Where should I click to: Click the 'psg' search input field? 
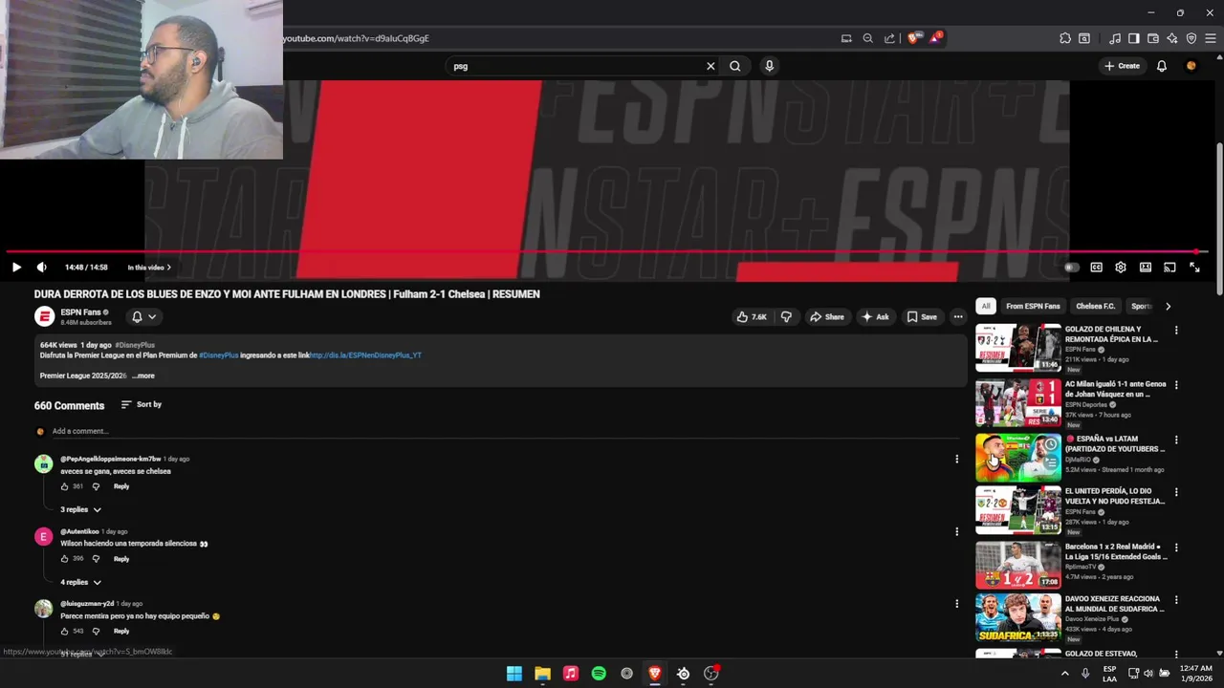click(x=574, y=66)
